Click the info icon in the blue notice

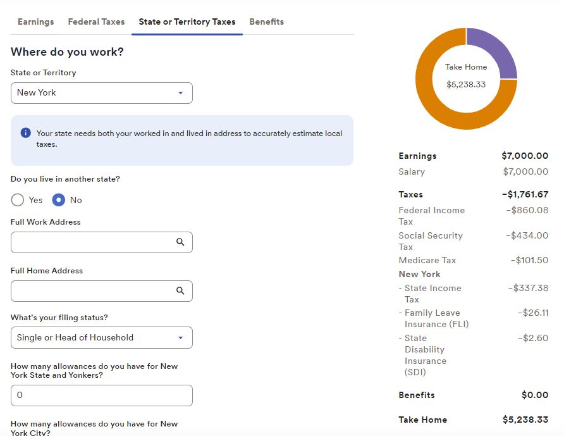[x=25, y=133]
